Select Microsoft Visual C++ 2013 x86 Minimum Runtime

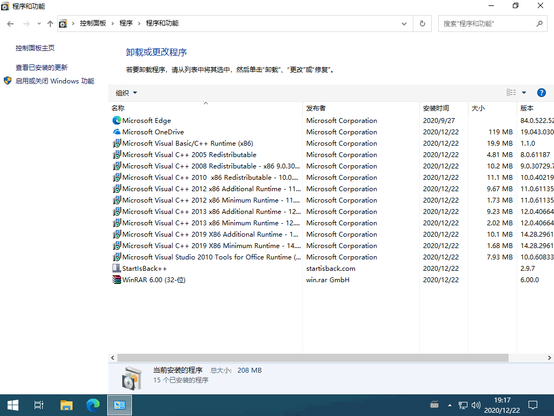[211, 223]
